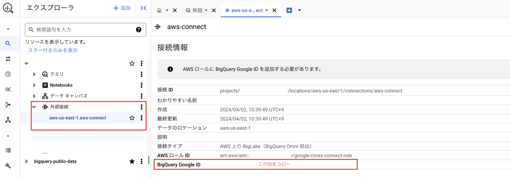The image size is (510, 178).
Task: Collapse the Explorer panel with arrow-bar icon
Action: pos(144,8)
